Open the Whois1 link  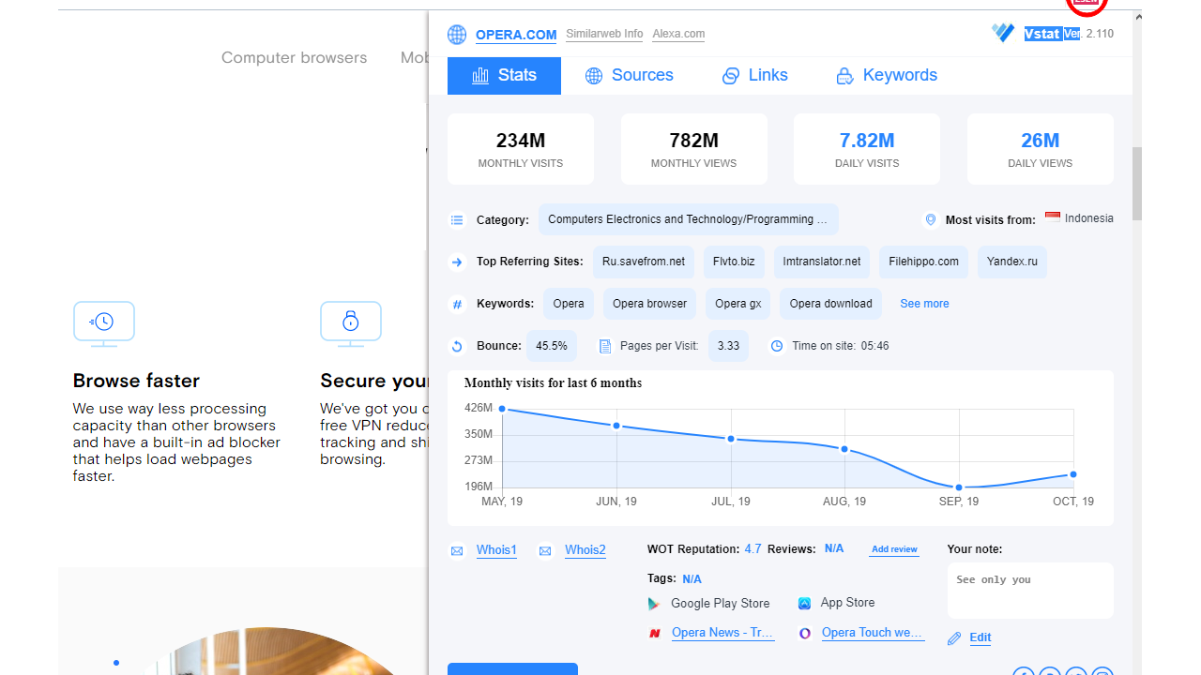(x=496, y=550)
